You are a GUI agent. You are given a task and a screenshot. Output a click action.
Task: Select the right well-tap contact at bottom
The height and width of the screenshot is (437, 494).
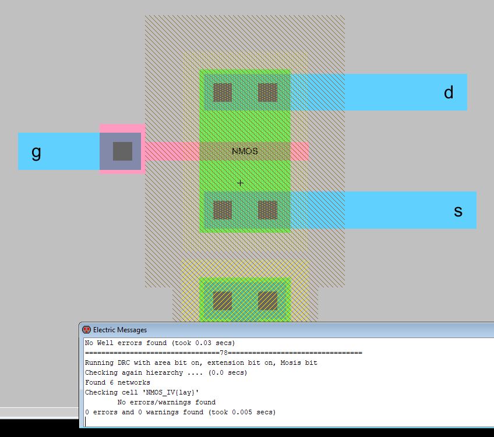point(267,301)
